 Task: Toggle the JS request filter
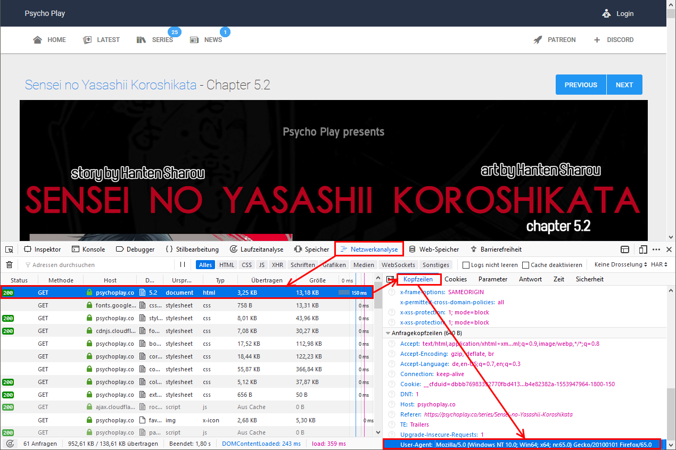pyautogui.click(x=261, y=265)
